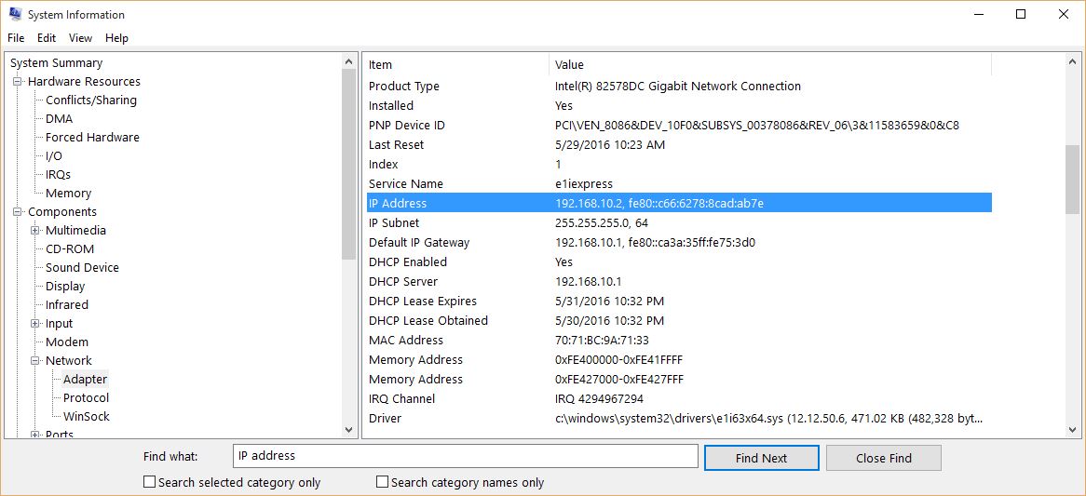Click the Item column header

(456, 65)
